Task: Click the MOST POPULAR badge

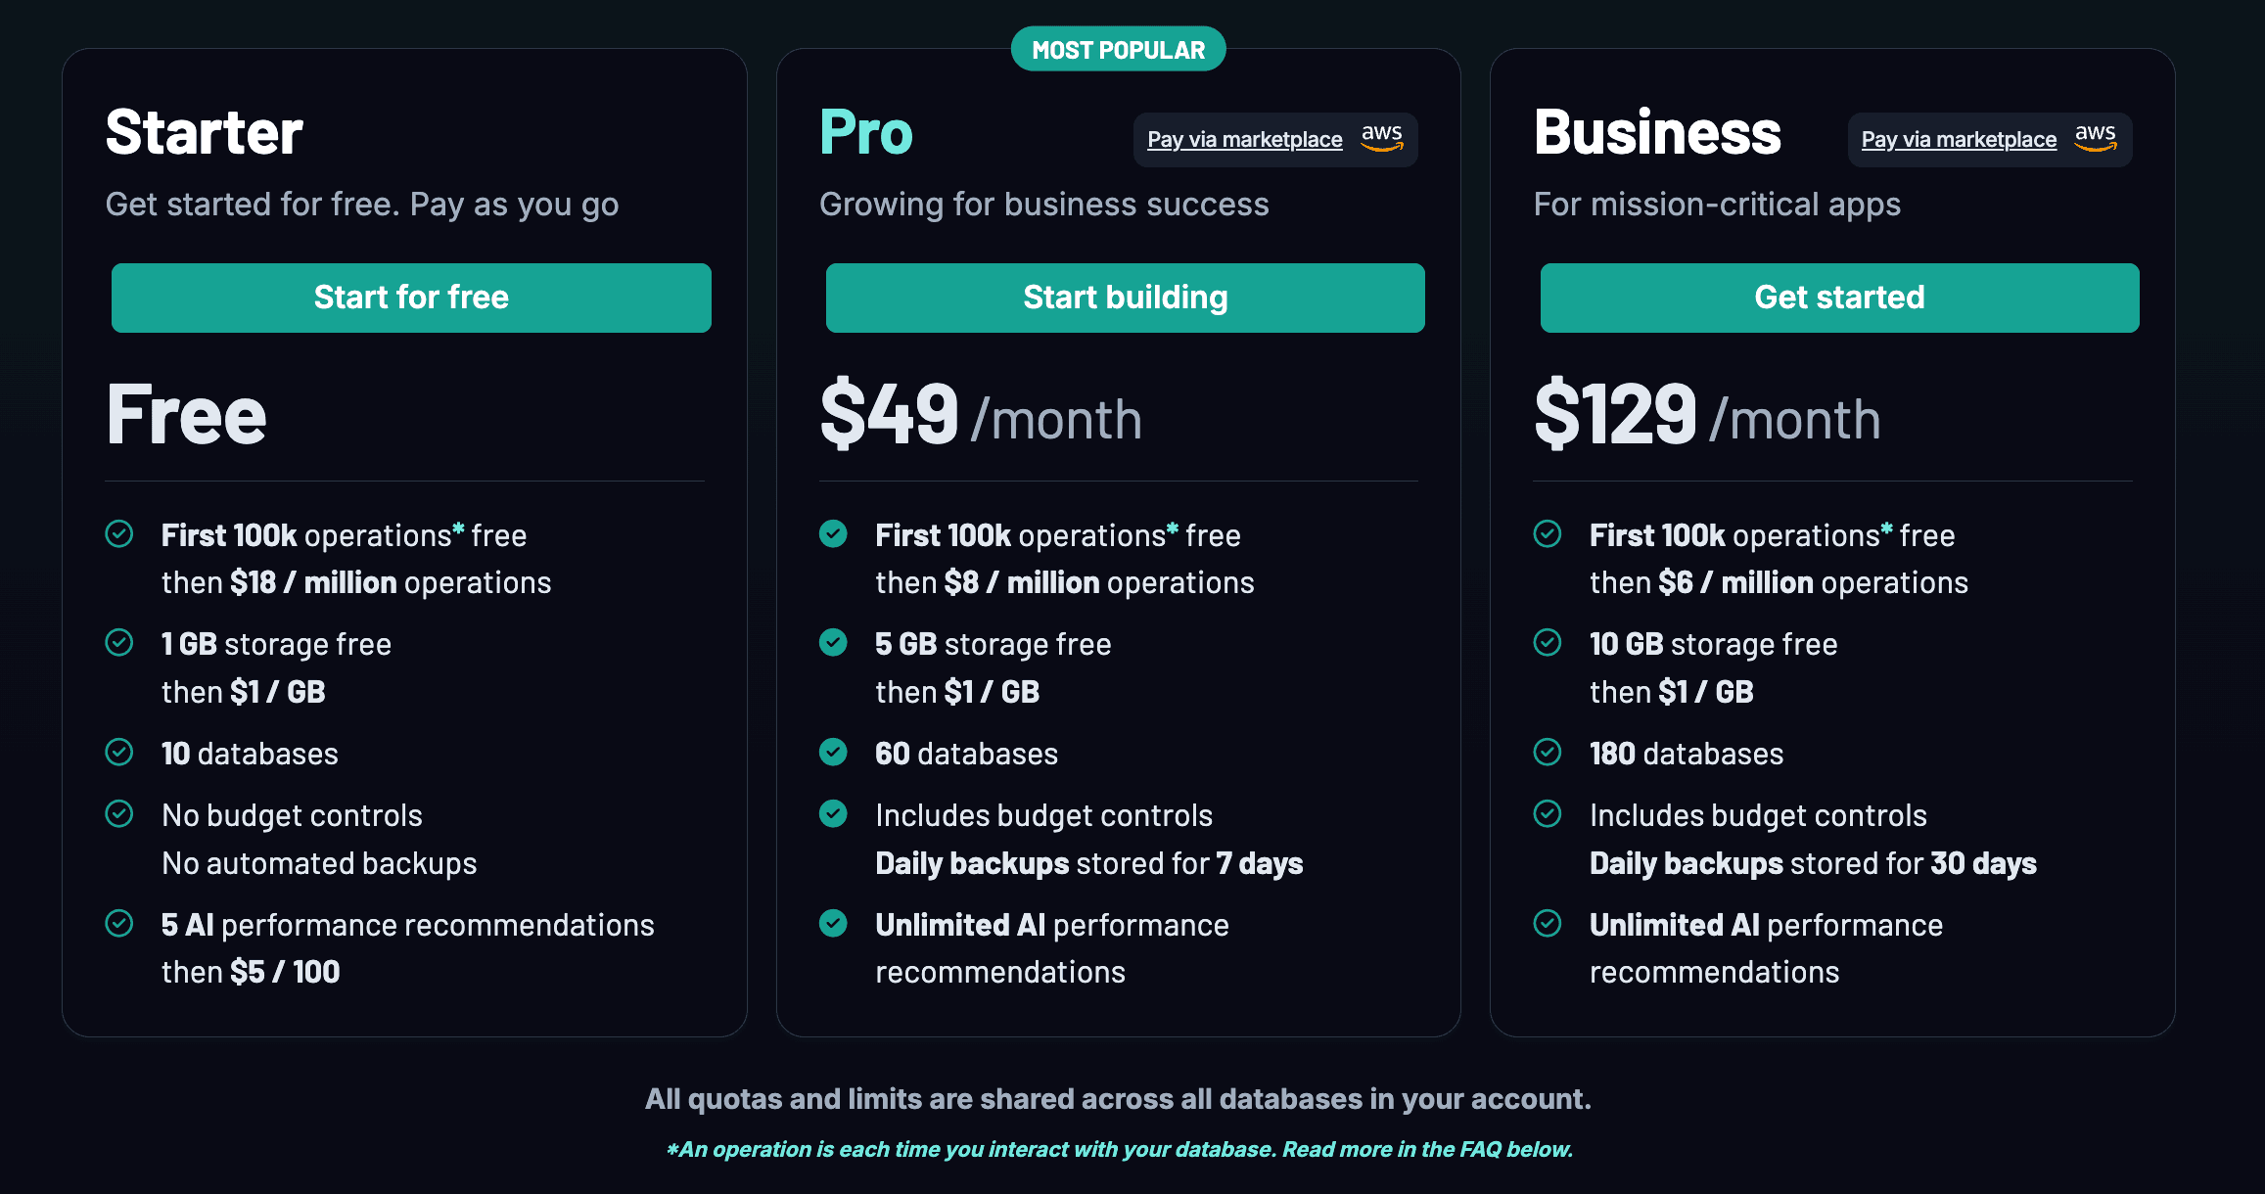Action: click(x=1118, y=50)
